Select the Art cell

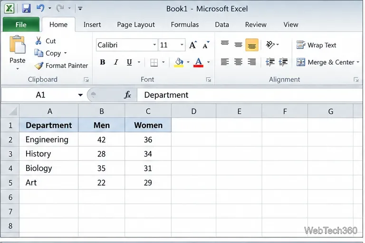[48, 183]
